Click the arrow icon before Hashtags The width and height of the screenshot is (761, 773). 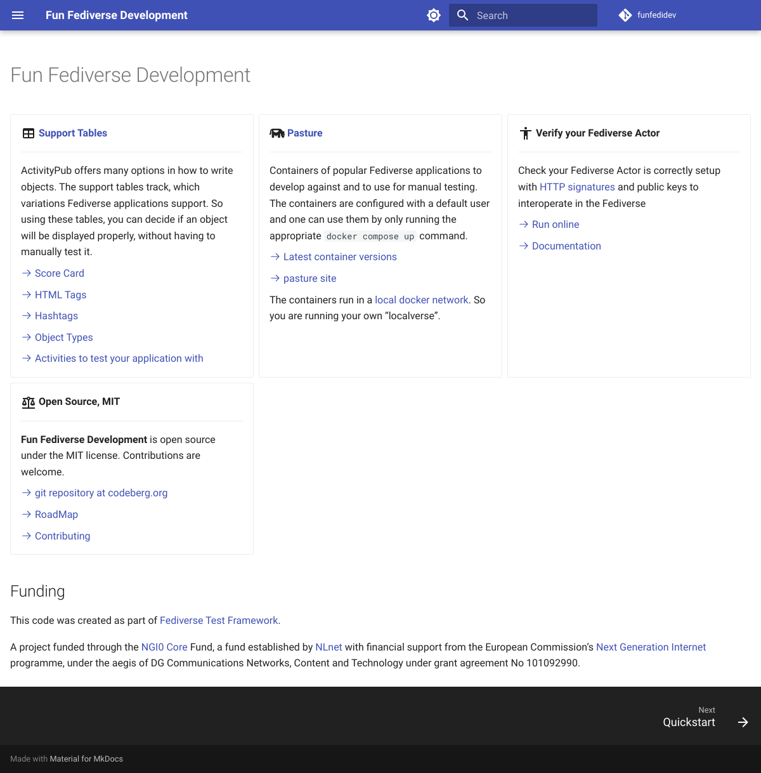[27, 316]
